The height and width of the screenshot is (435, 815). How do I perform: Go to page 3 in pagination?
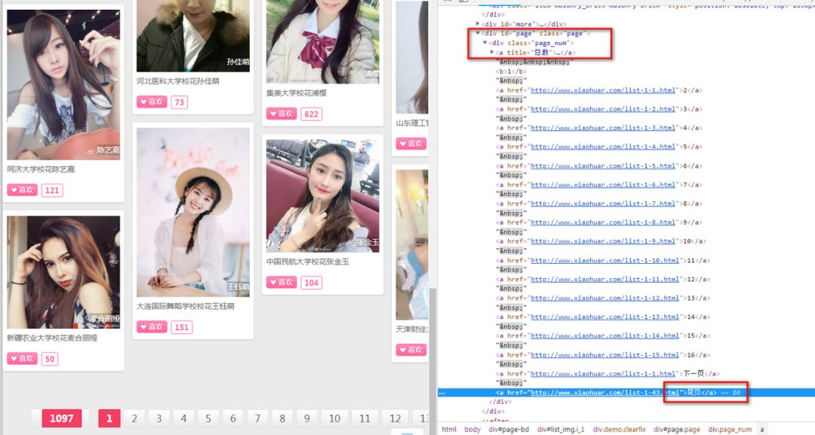[x=159, y=418]
